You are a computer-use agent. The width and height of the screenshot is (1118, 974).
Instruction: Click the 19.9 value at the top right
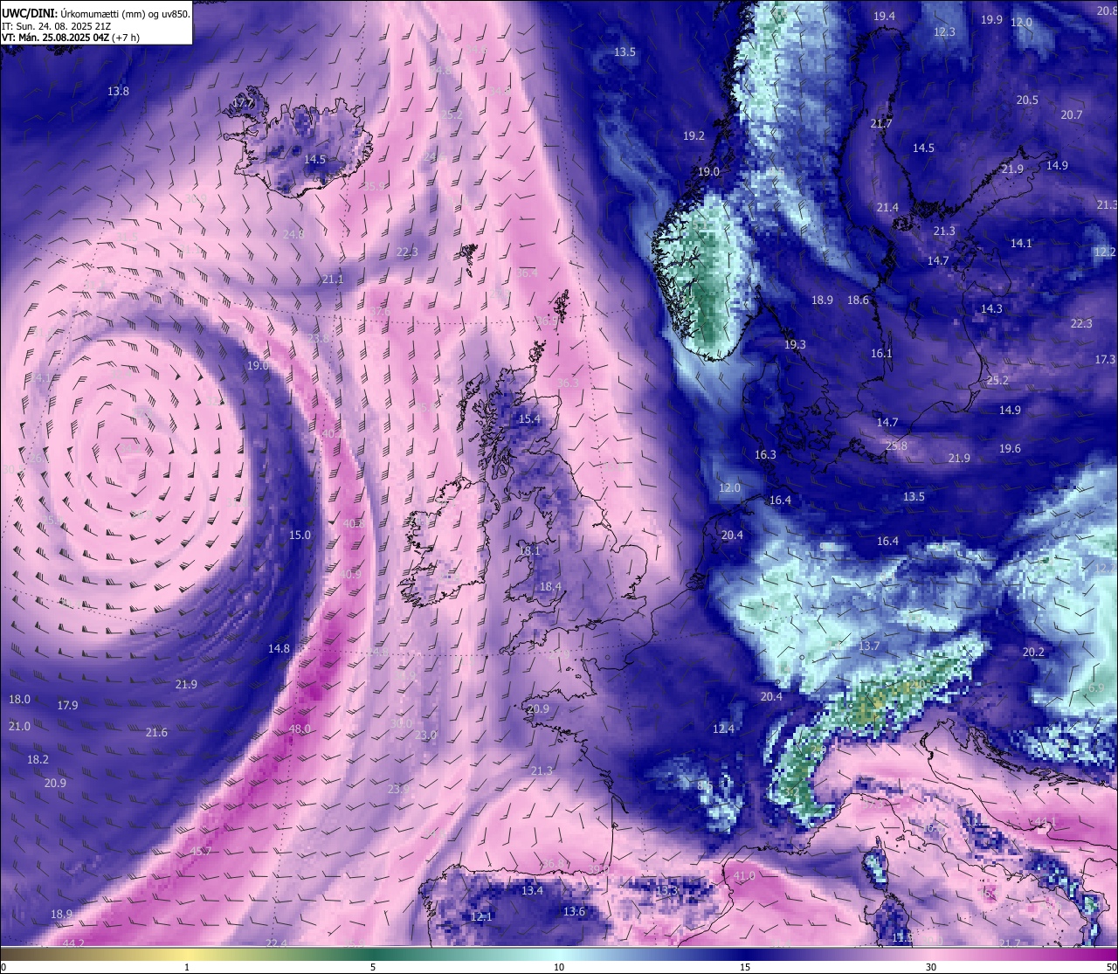(991, 19)
